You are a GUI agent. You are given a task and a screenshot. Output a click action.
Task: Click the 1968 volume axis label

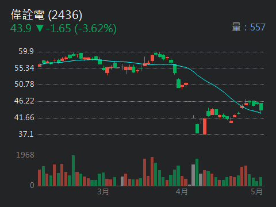[25, 155]
